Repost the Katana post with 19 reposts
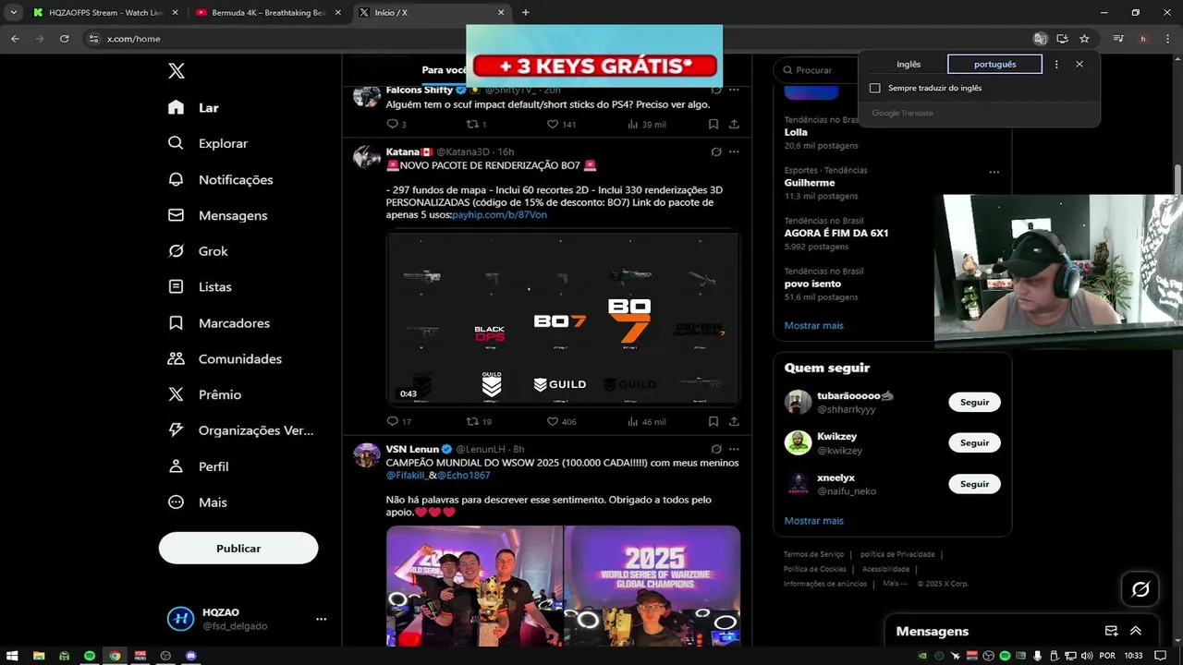 tap(472, 421)
